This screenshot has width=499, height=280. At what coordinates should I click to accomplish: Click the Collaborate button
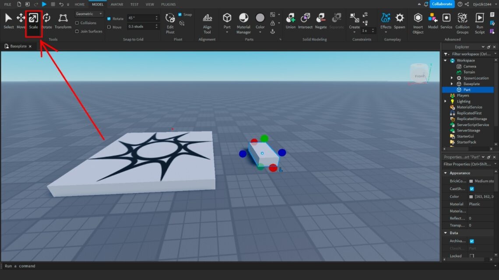[442, 4]
